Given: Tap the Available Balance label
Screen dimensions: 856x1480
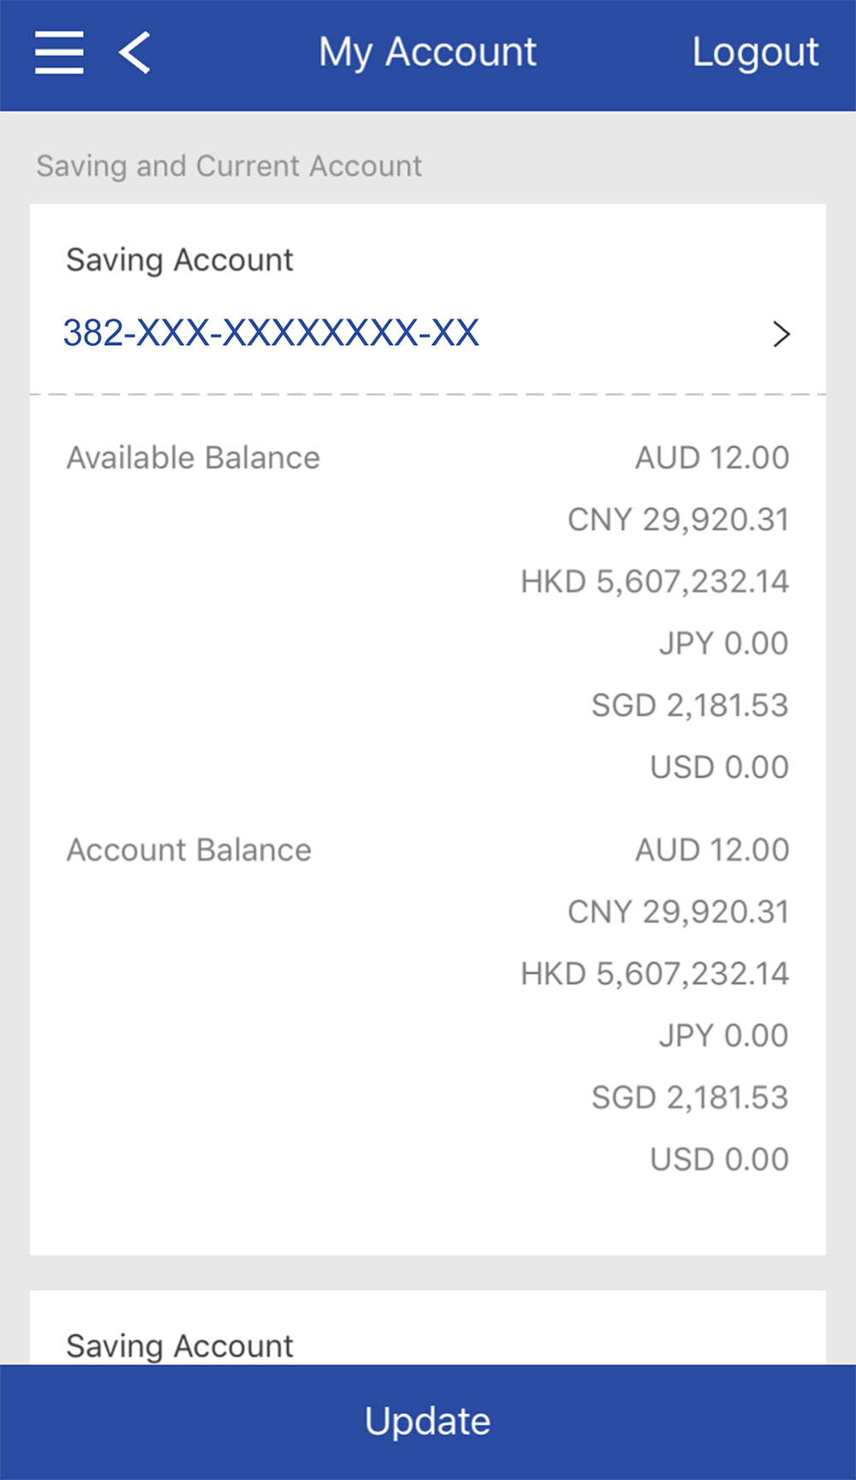Looking at the screenshot, I should tap(193, 458).
